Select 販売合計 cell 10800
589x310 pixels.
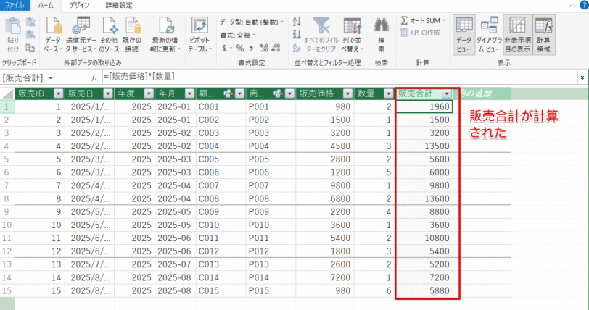pos(424,238)
